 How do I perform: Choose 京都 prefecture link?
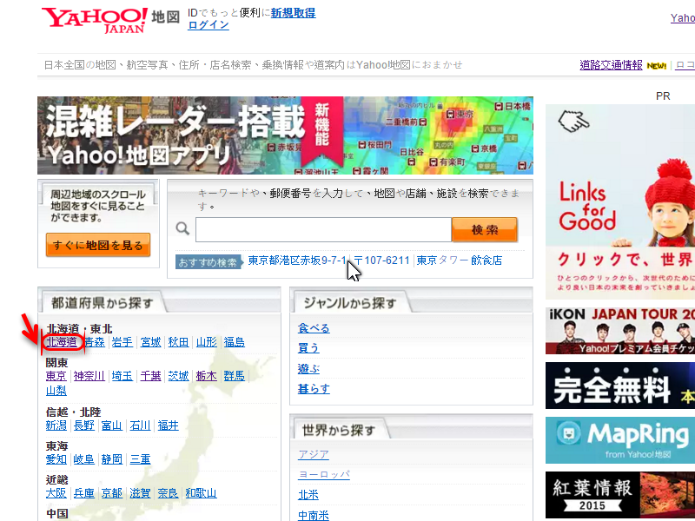click(x=112, y=493)
